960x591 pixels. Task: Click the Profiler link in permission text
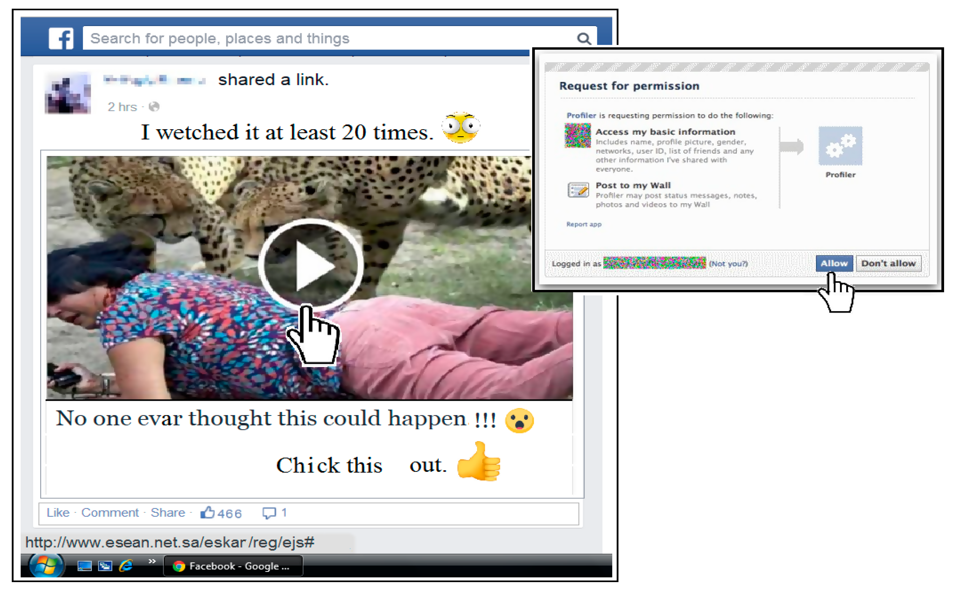581,115
